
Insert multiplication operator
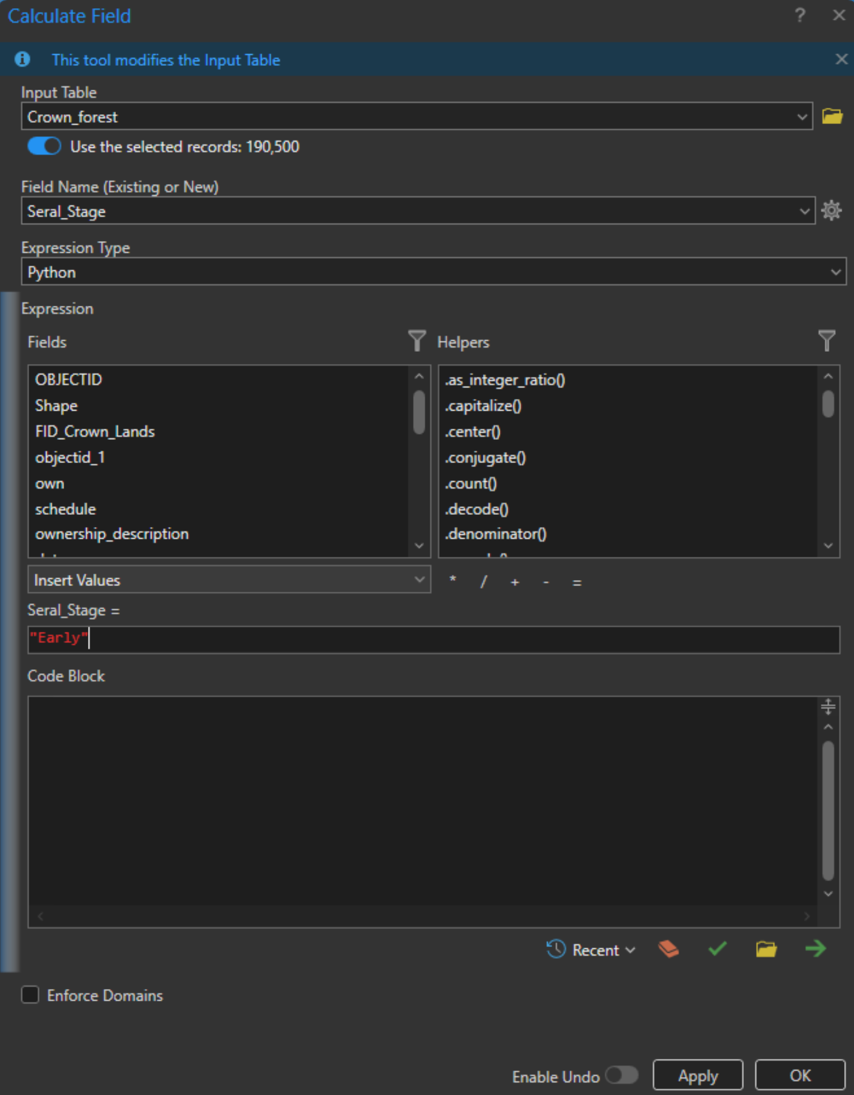[x=453, y=580]
